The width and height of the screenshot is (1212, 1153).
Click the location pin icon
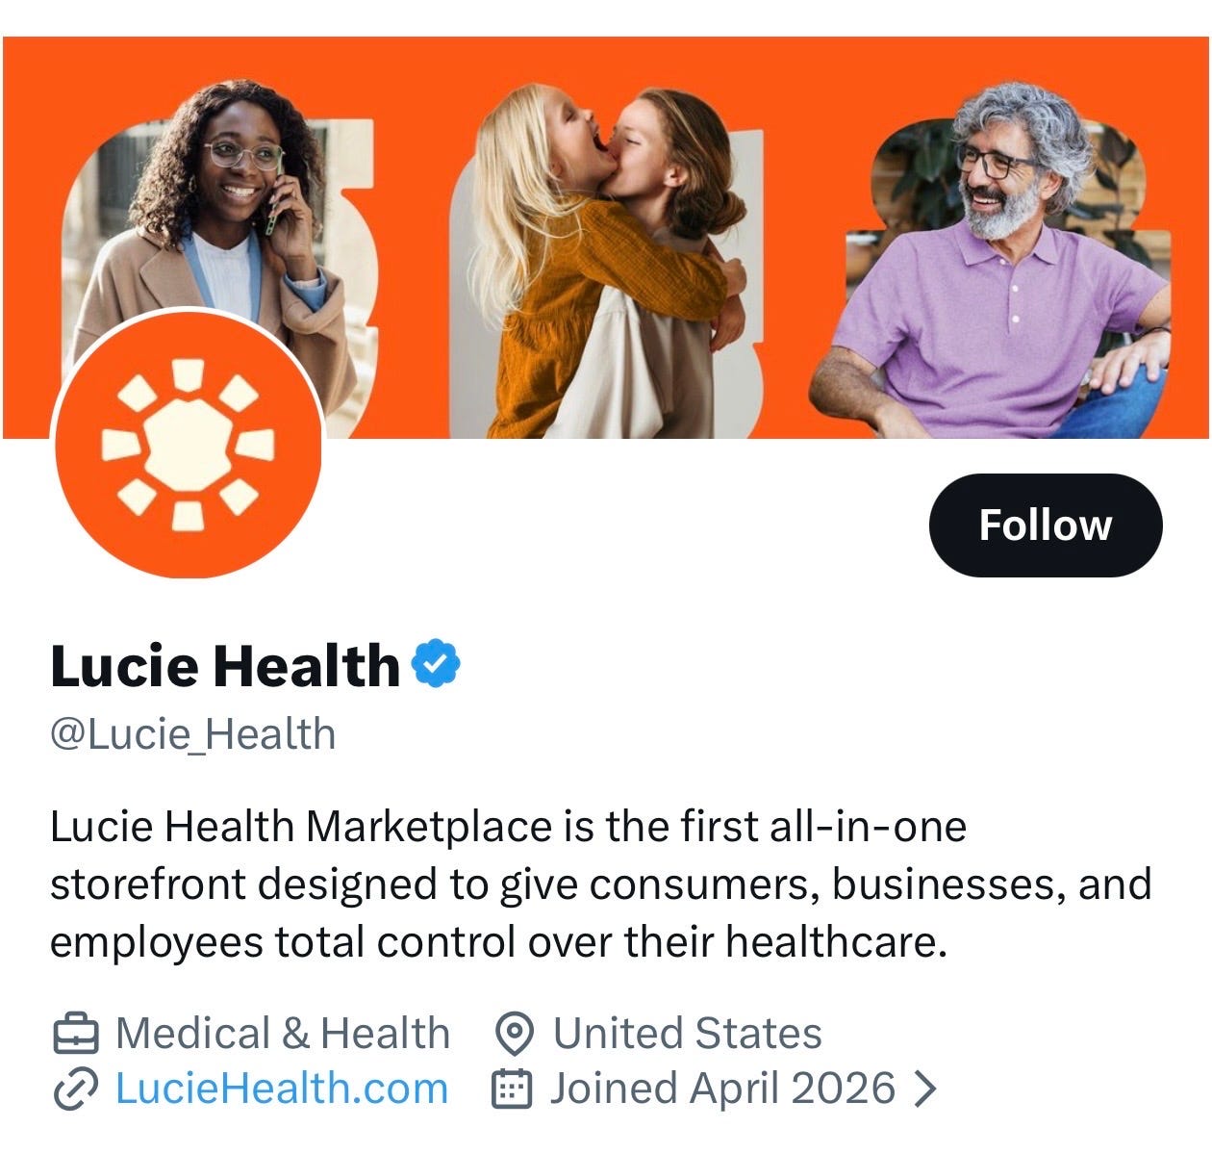(514, 1035)
